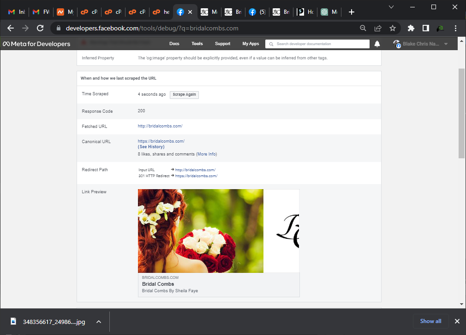Image resolution: width=466 pixels, height=335 pixels.
Task: Open the Support menu
Action: point(222,44)
